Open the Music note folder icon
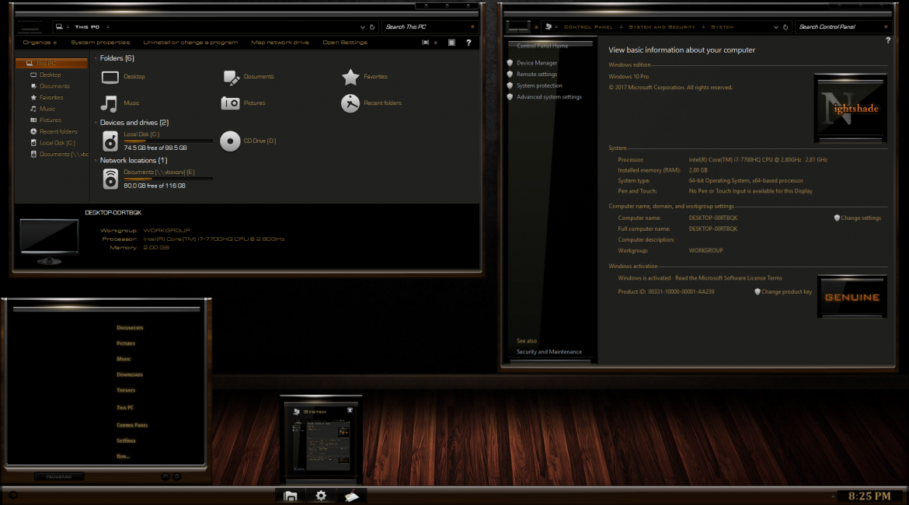Image resolution: width=909 pixels, height=505 pixels. [x=109, y=104]
